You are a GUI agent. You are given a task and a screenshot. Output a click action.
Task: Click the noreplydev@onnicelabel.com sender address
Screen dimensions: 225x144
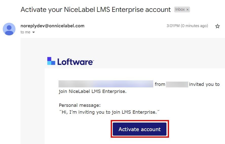coord(52,26)
